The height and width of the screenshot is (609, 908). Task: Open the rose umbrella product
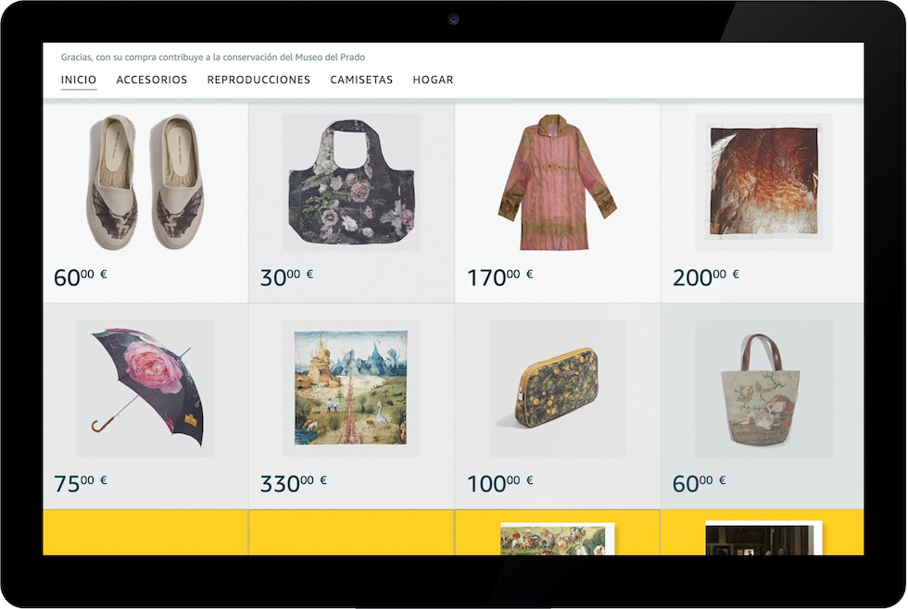pos(145,388)
